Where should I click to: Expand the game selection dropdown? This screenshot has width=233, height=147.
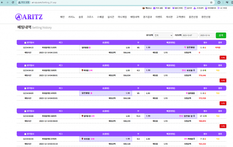[163, 35]
